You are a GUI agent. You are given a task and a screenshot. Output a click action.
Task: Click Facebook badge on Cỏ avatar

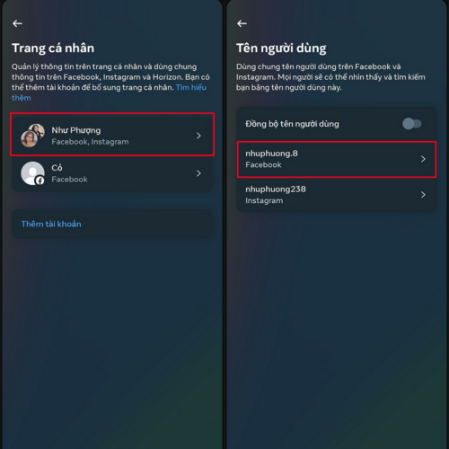40,180
